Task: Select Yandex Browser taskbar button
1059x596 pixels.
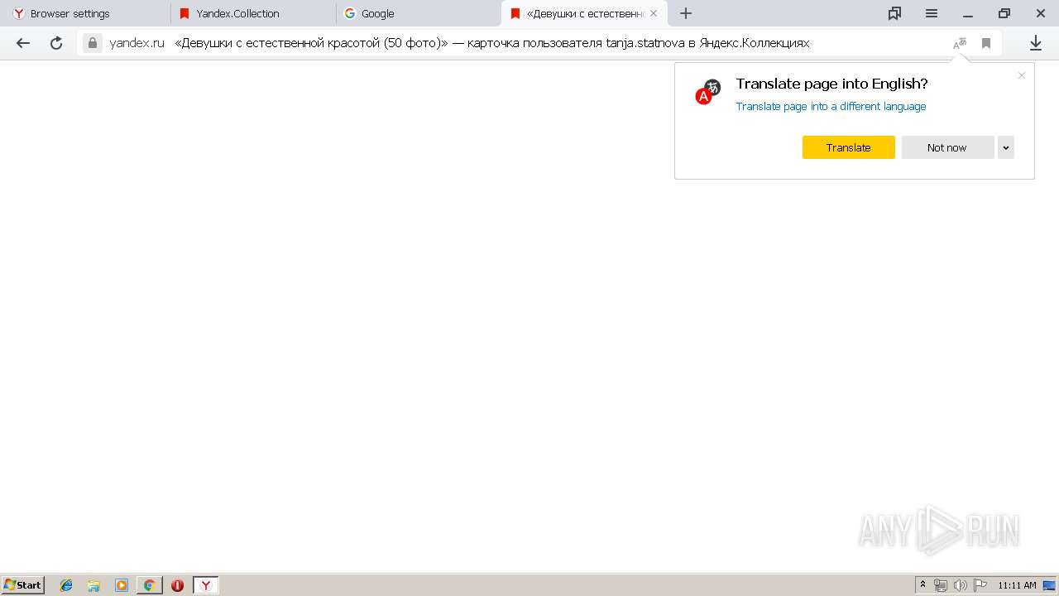Action: click(x=206, y=585)
